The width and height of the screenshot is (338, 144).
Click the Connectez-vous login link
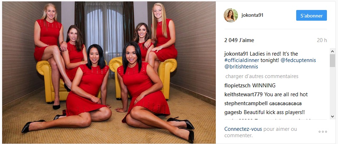coord(243,129)
